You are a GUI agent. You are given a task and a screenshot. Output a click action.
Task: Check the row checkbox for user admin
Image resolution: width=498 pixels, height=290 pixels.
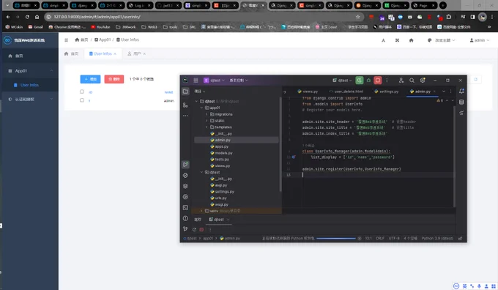81,100
